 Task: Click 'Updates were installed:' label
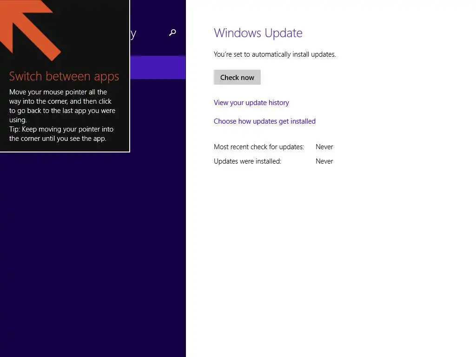247,161
